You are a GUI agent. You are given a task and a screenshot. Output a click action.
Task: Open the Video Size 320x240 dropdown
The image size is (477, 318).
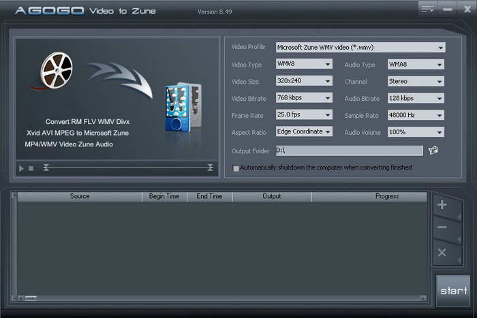[x=304, y=81]
